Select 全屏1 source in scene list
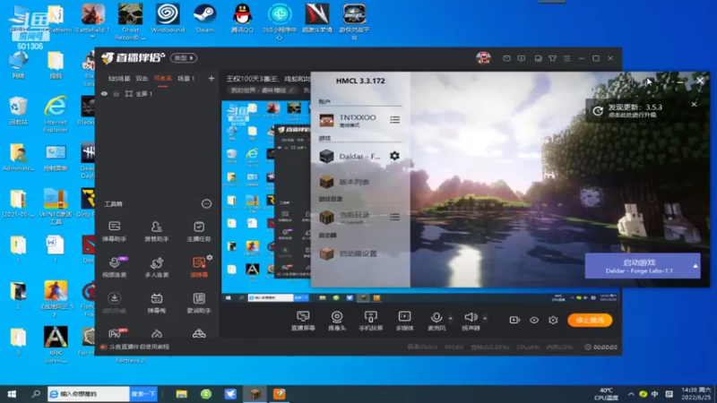The image size is (717, 403). coord(139,94)
